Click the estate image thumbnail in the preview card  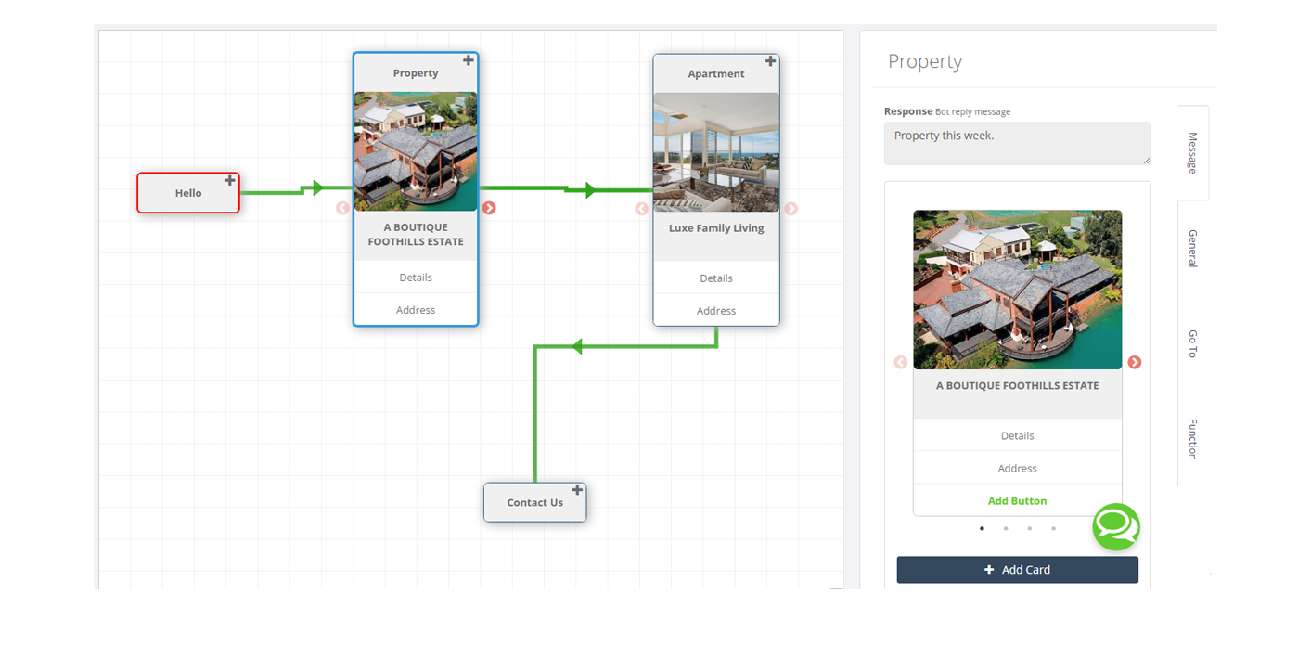coord(1017,289)
